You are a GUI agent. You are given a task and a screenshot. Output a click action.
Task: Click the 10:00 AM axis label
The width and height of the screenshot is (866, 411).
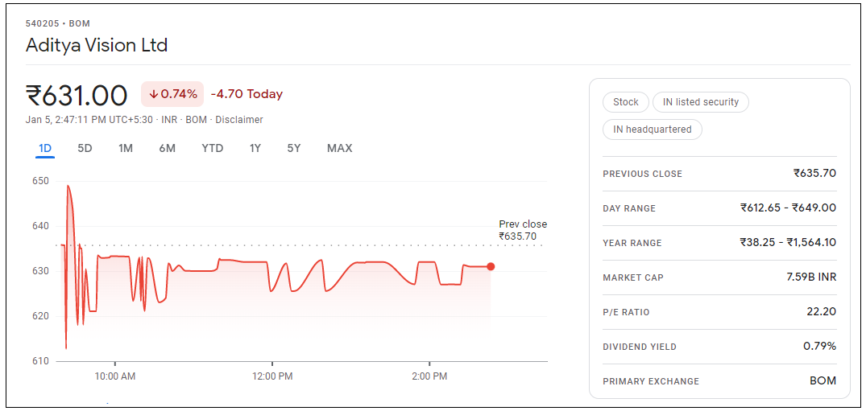[115, 376]
